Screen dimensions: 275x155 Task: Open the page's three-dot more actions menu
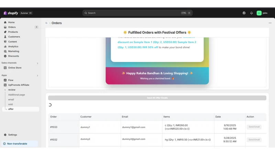coord(270,23)
